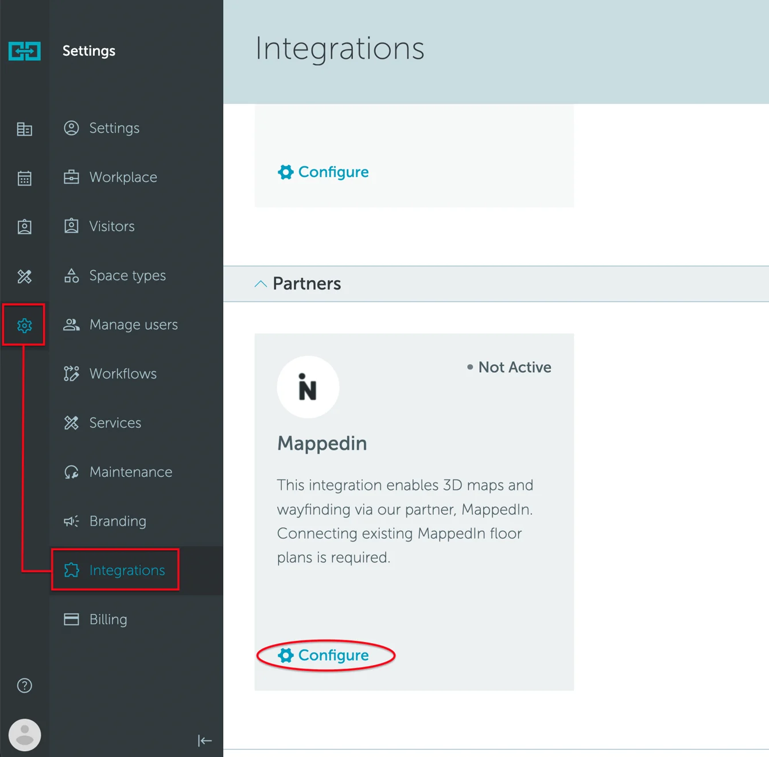Click the building icon at top of left rail

pos(24,129)
